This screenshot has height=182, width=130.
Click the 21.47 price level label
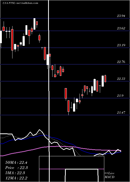[121, 112]
